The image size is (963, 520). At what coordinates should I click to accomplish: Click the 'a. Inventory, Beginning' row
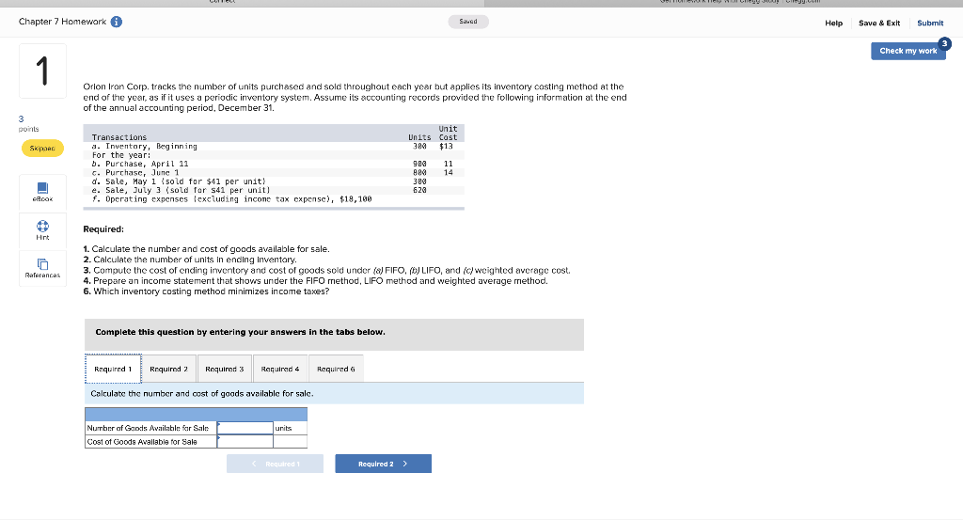pyautogui.click(x=274, y=146)
